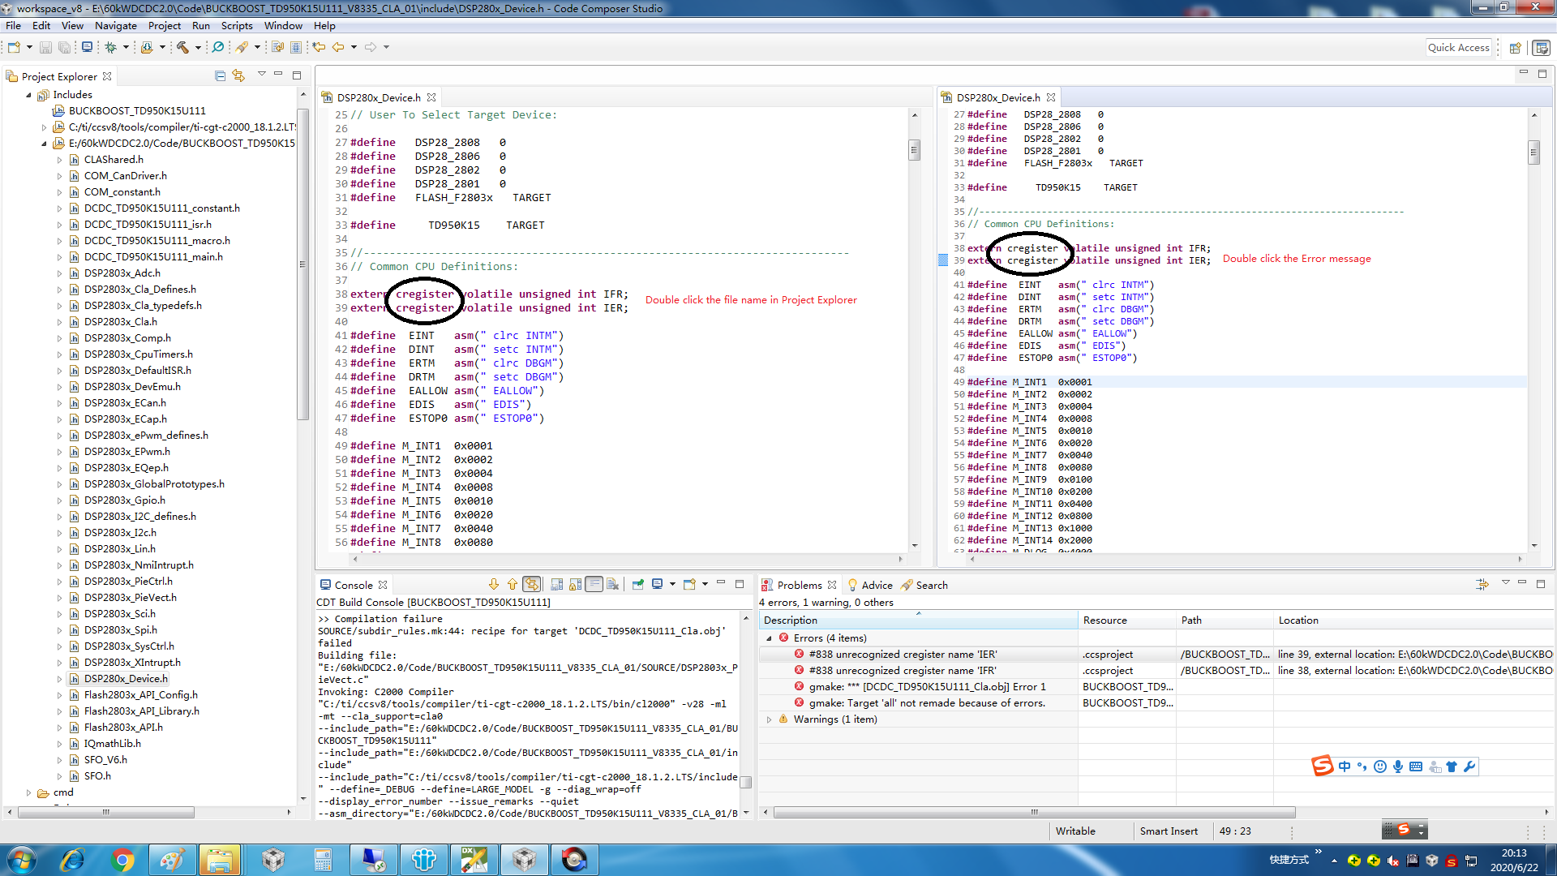
Task: Expand the cmd folder in tree
Action: point(28,792)
